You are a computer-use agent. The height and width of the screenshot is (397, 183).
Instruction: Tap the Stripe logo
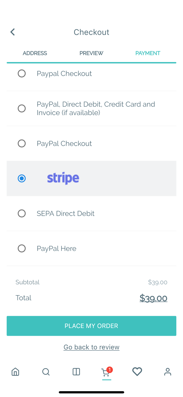(63, 178)
